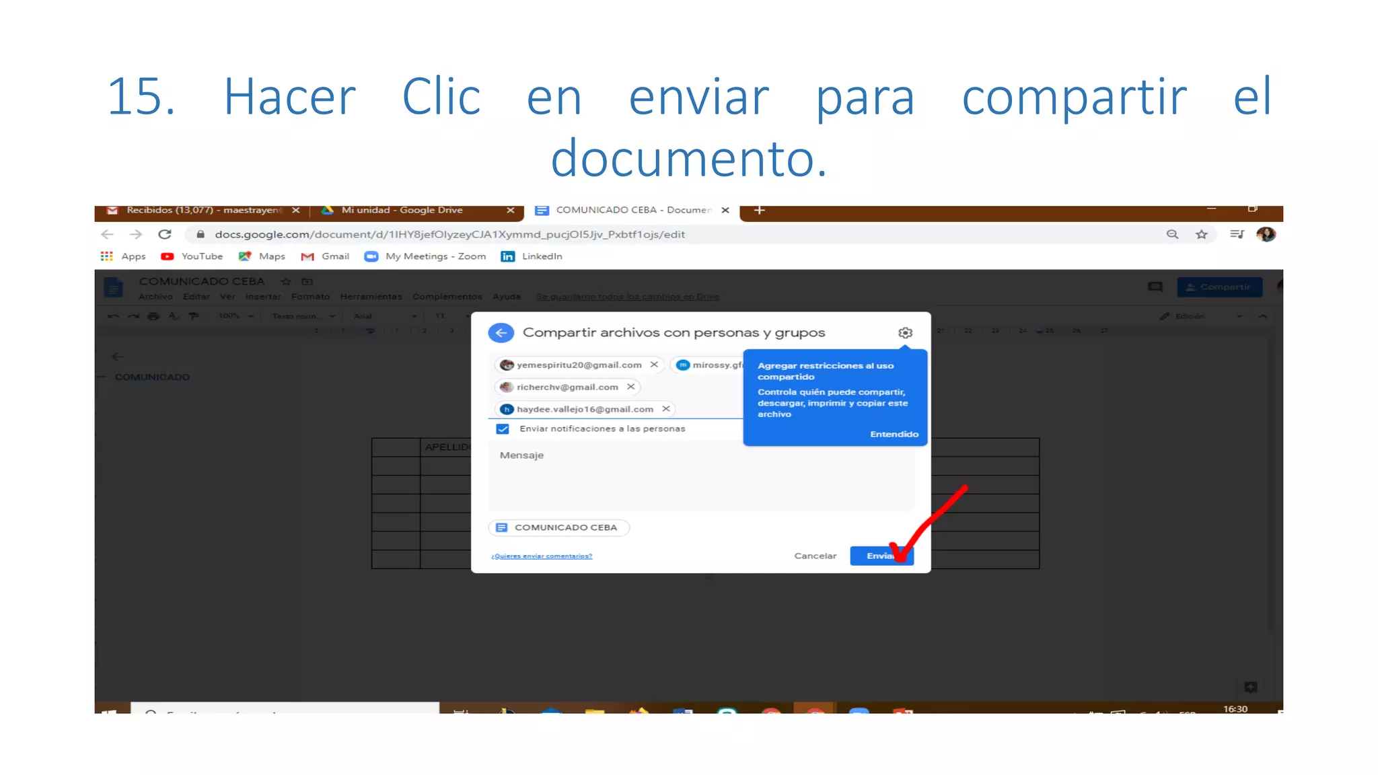Open the Editar menu
Image resolution: width=1378 pixels, height=775 pixels.
point(196,297)
